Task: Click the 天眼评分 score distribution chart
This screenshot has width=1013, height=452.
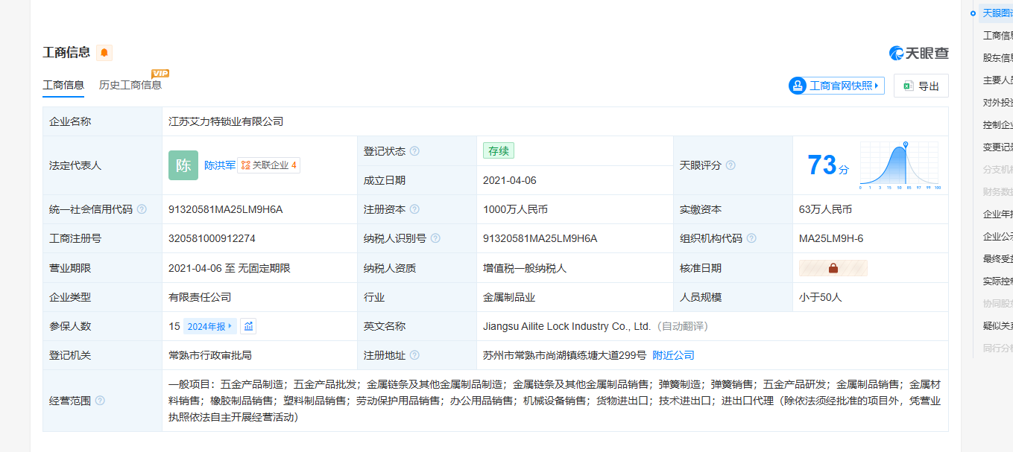Action: [900, 165]
